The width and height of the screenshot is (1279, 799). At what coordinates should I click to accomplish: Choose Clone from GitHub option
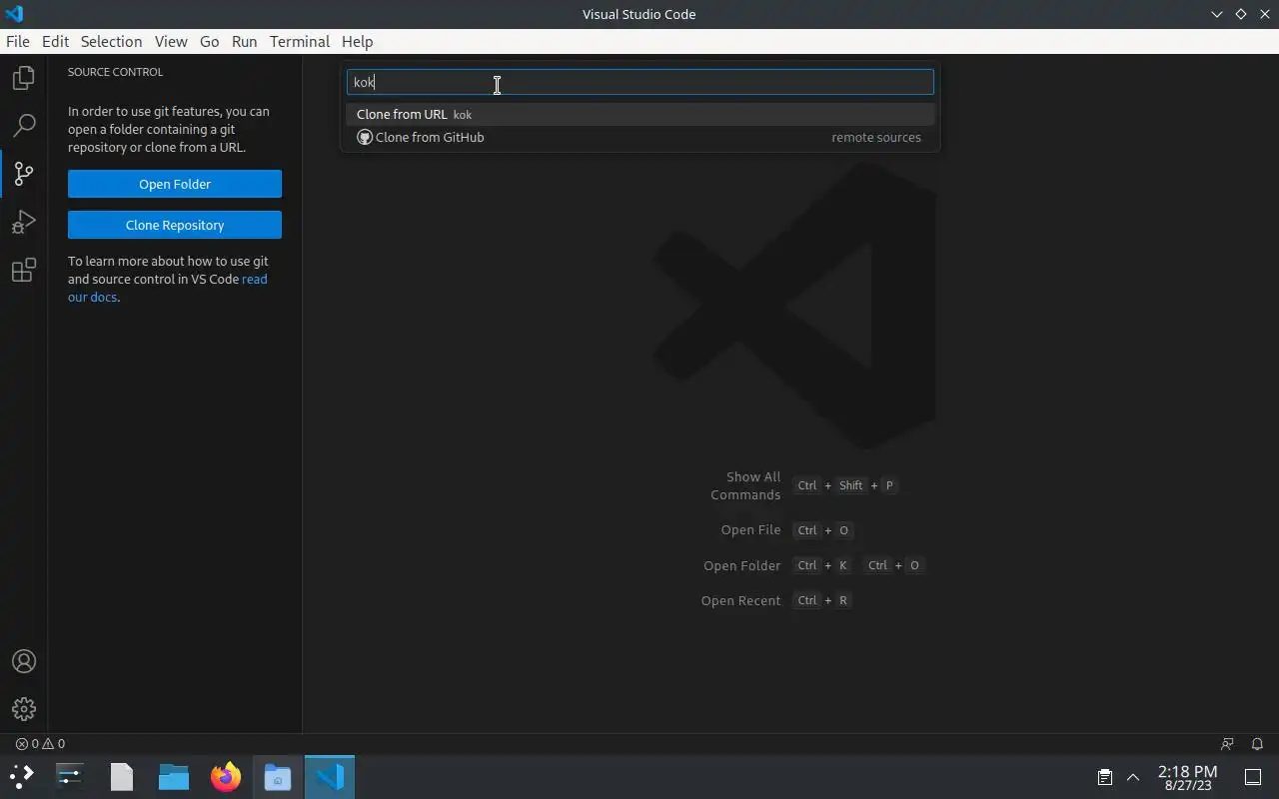click(639, 137)
